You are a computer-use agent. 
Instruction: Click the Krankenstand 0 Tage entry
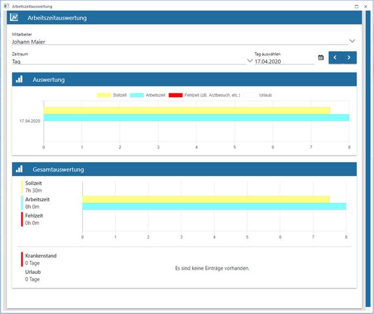[41, 259]
